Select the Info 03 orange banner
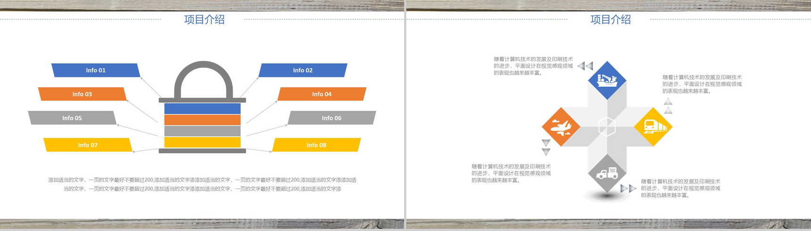The width and height of the screenshot is (811, 231). pyautogui.click(x=82, y=94)
